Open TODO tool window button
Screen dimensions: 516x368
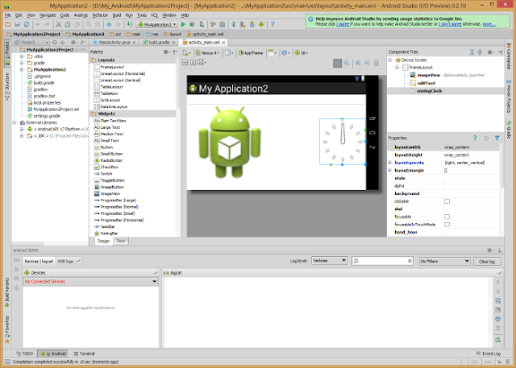[x=25, y=354]
